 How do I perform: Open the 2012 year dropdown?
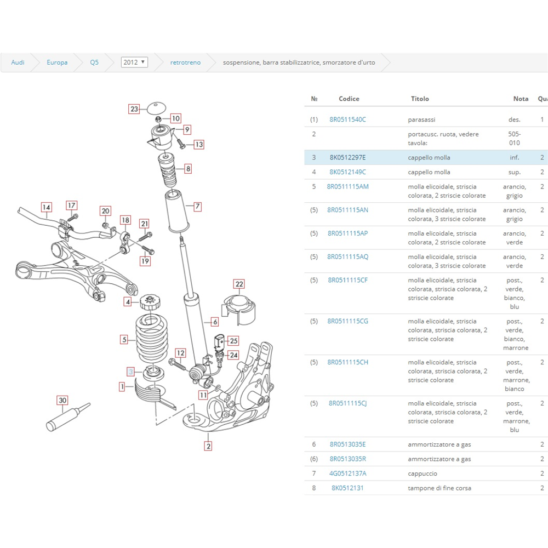click(134, 62)
